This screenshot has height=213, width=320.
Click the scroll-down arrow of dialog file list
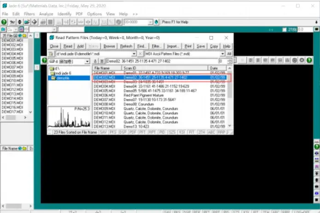[x=230, y=126]
